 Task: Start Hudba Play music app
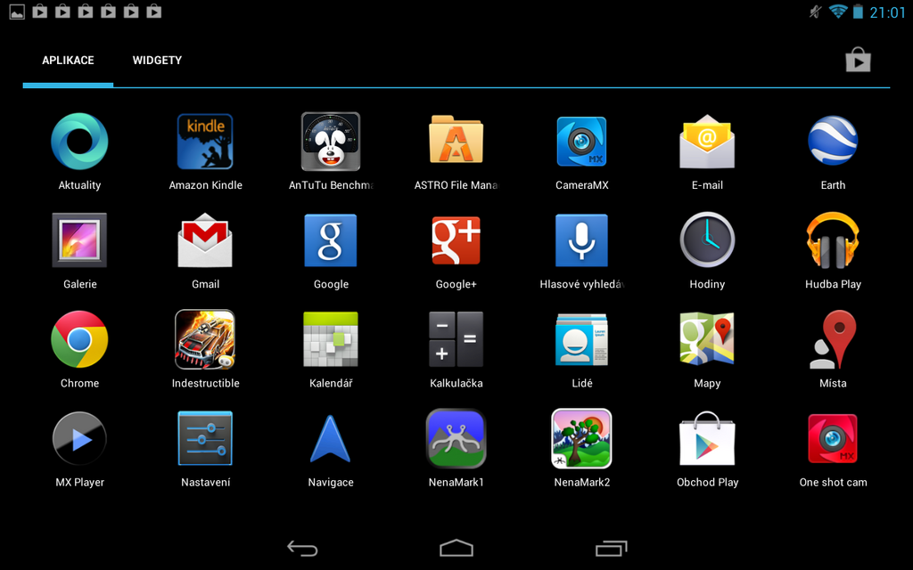tap(833, 240)
